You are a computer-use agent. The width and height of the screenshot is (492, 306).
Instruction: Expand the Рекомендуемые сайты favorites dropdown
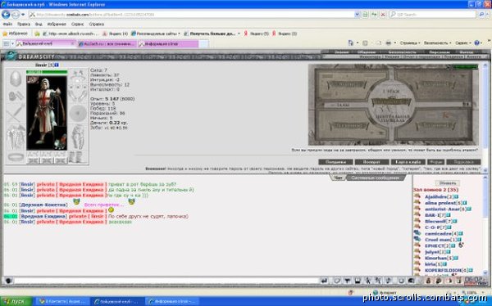(x=179, y=34)
